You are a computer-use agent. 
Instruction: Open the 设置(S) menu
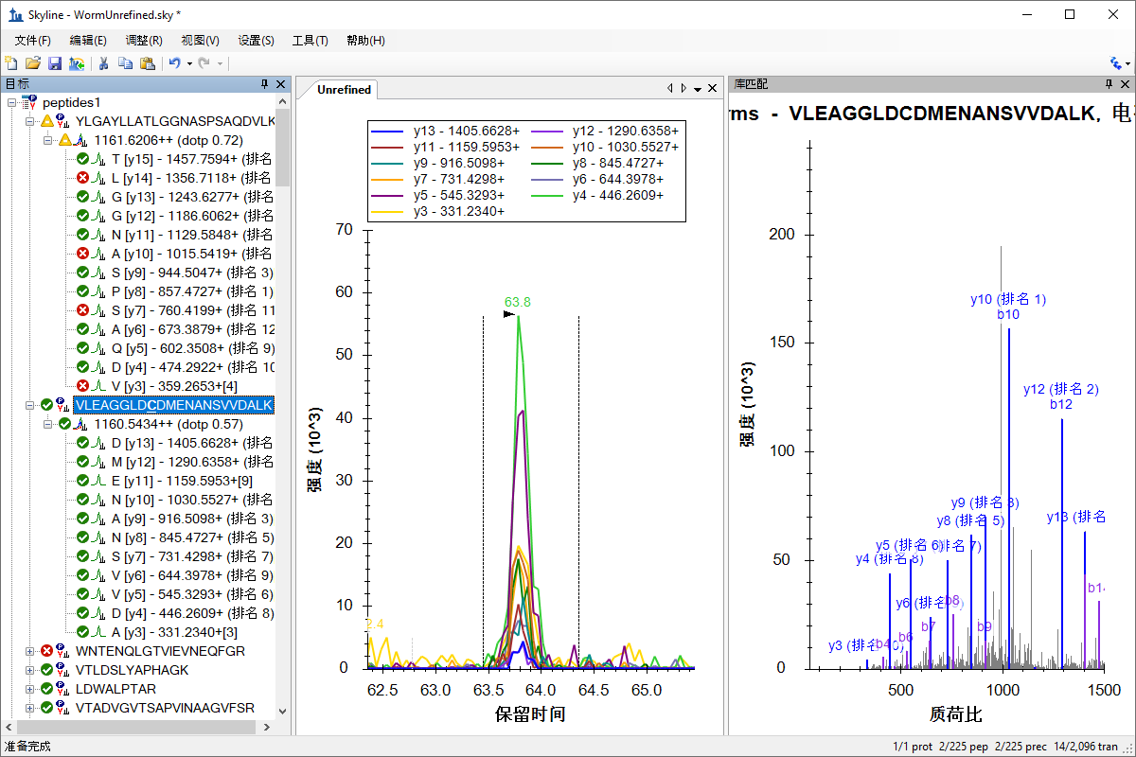coord(256,41)
